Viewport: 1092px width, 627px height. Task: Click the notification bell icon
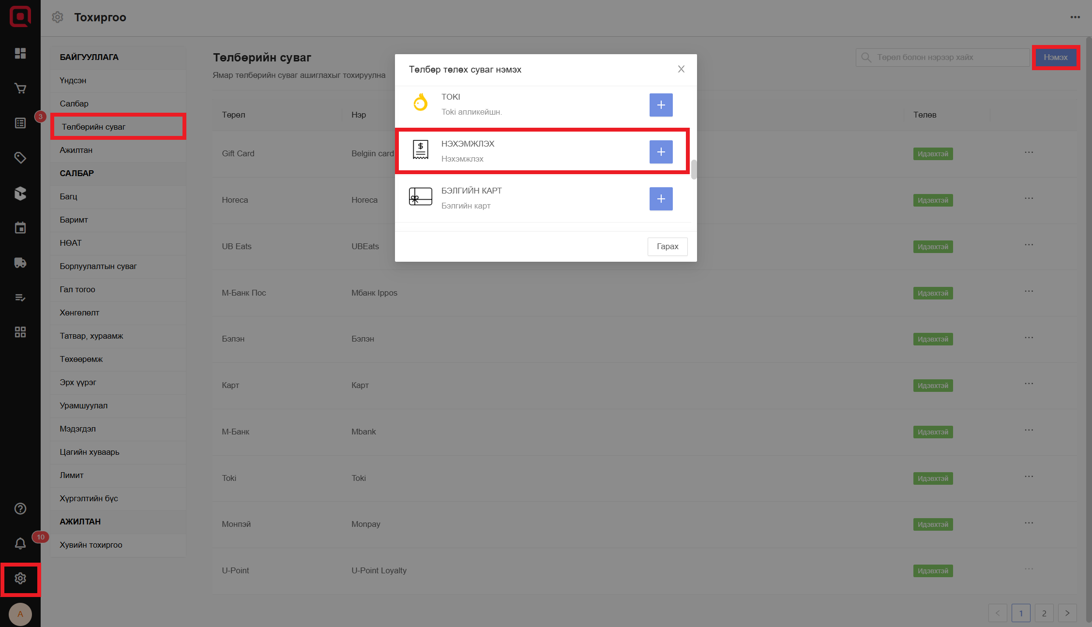[x=20, y=544]
